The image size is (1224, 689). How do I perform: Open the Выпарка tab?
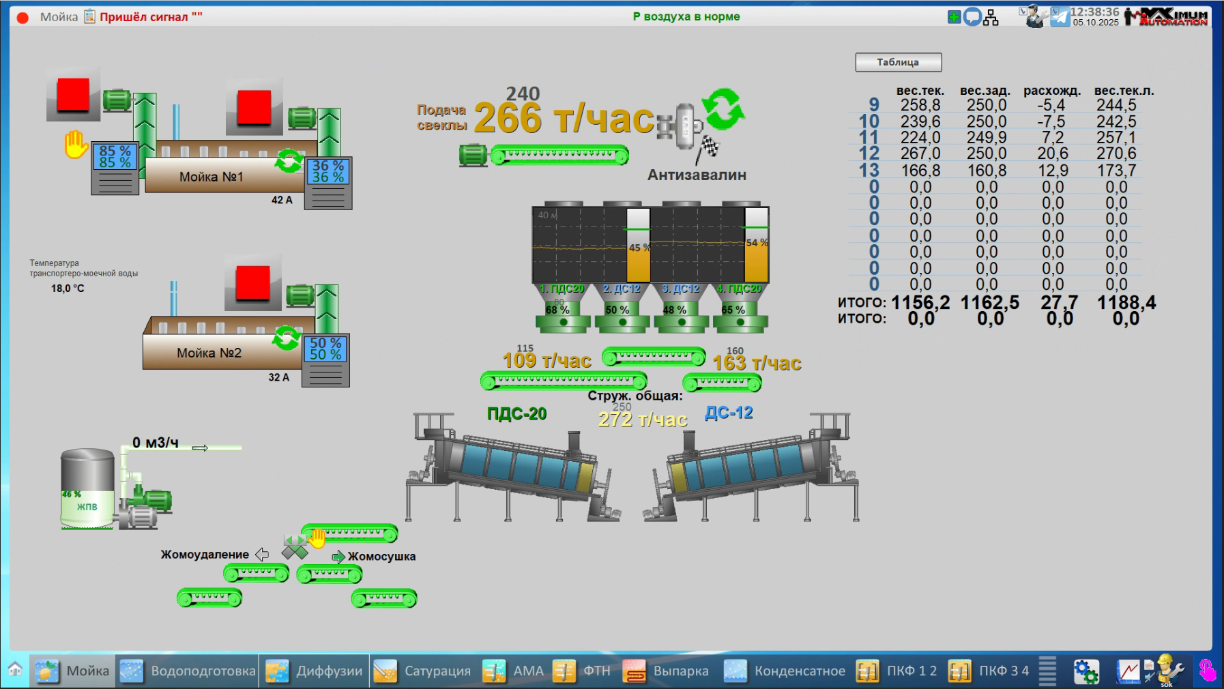[666, 671]
